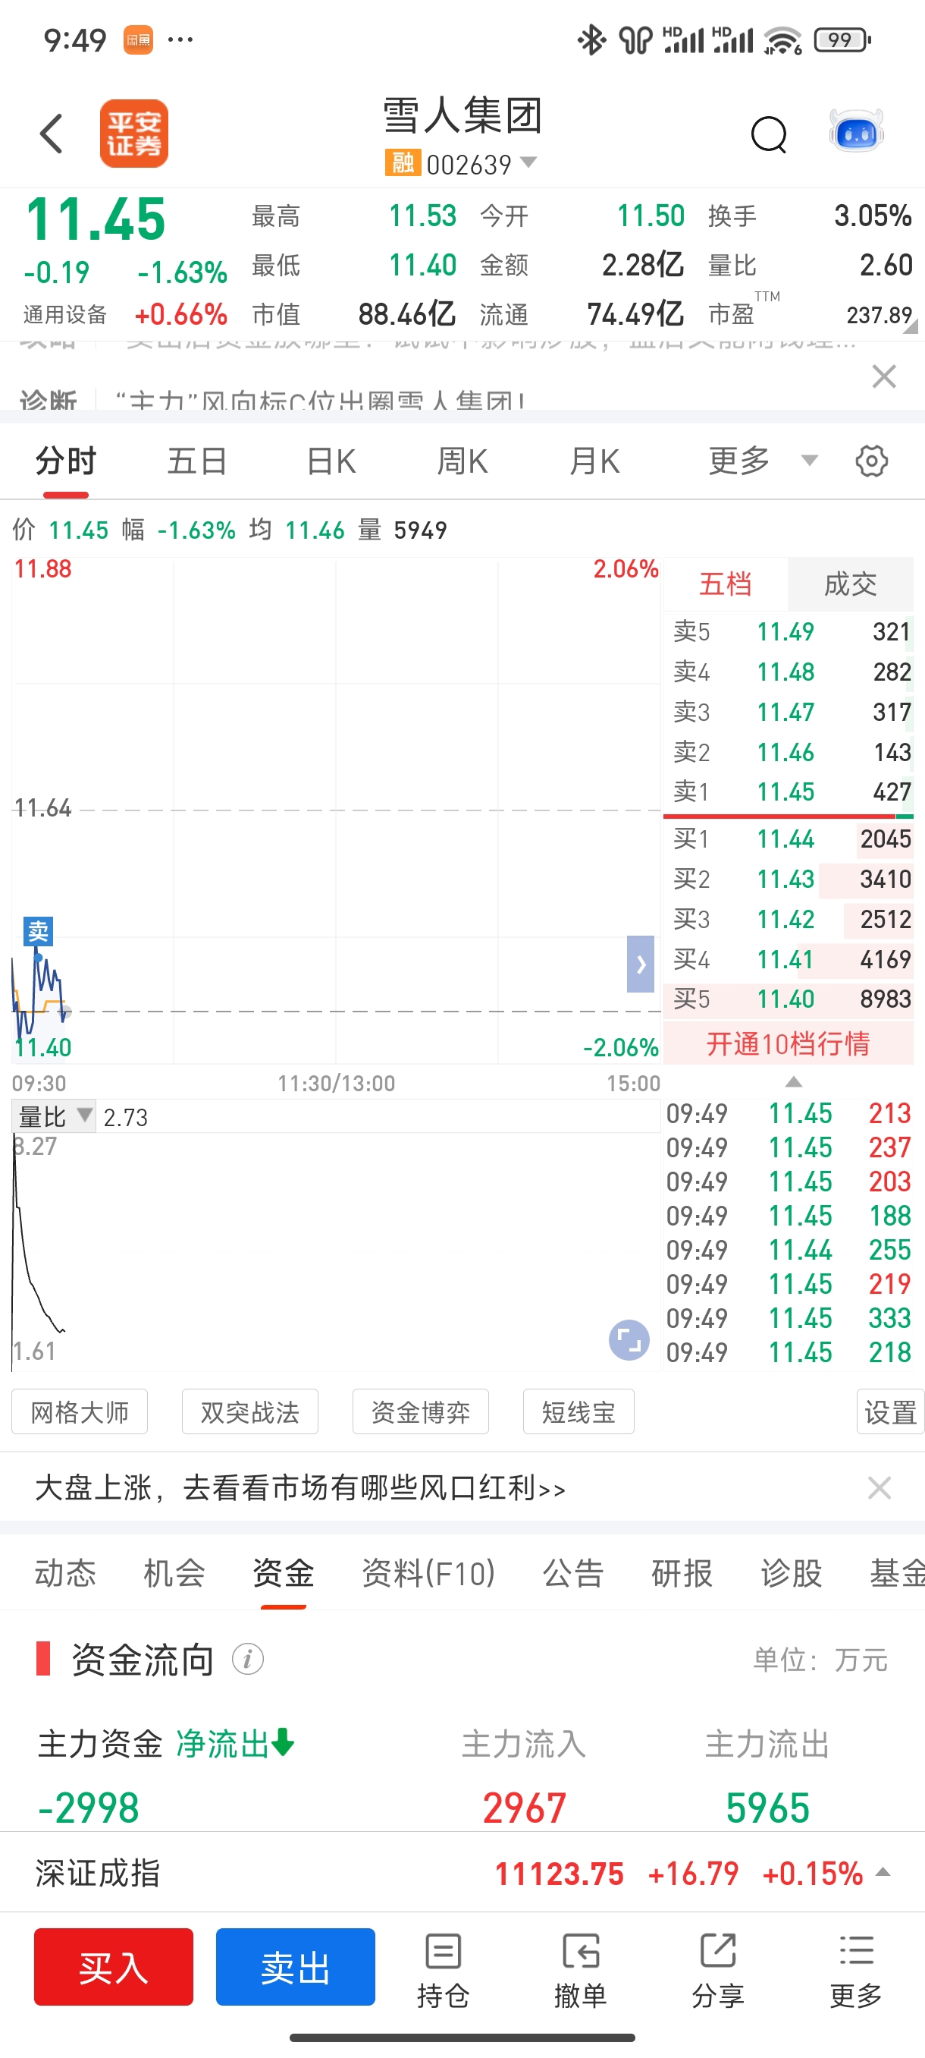Image resolution: width=925 pixels, height=2058 pixels.
Task: Expand quote details corner triangle
Action: point(911,325)
